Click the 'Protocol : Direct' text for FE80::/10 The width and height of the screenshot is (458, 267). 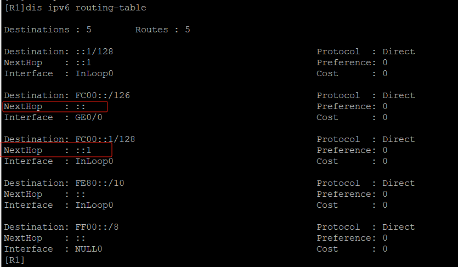365,183
